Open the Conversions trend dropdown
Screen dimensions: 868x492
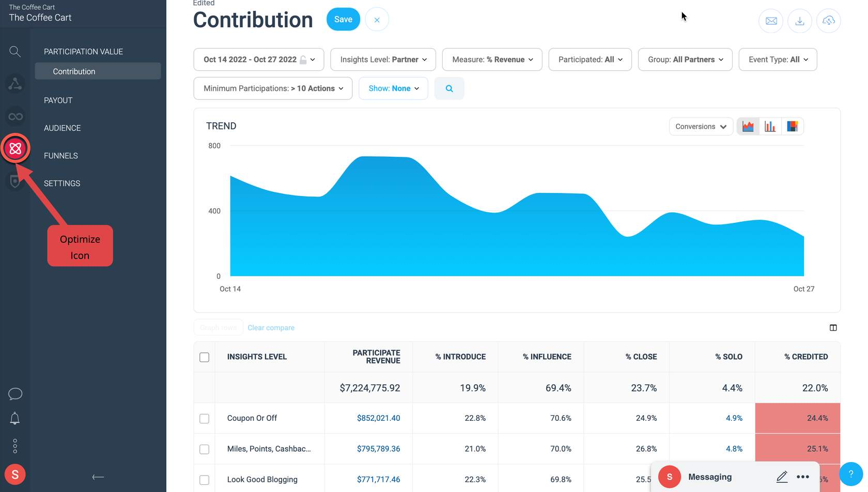tap(701, 126)
